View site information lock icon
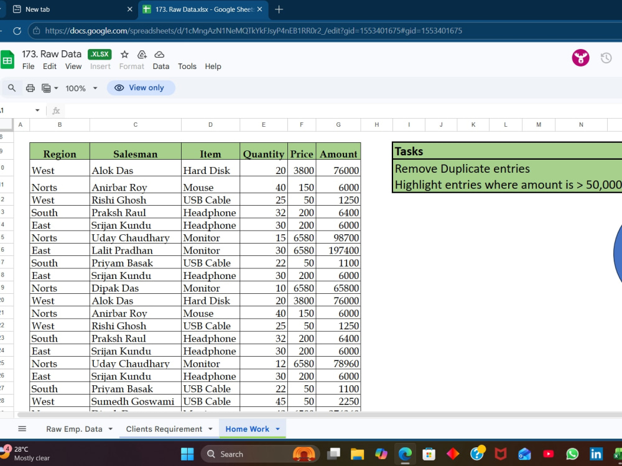The width and height of the screenshot is (622, 466). pyautogui.click(x=37, y=30)
